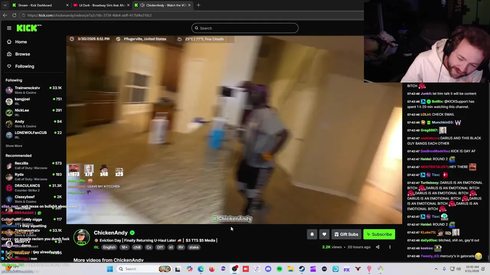Go back with the browser back arrow
The width and height of the screenshot is (490, 275).
(5, 15)
